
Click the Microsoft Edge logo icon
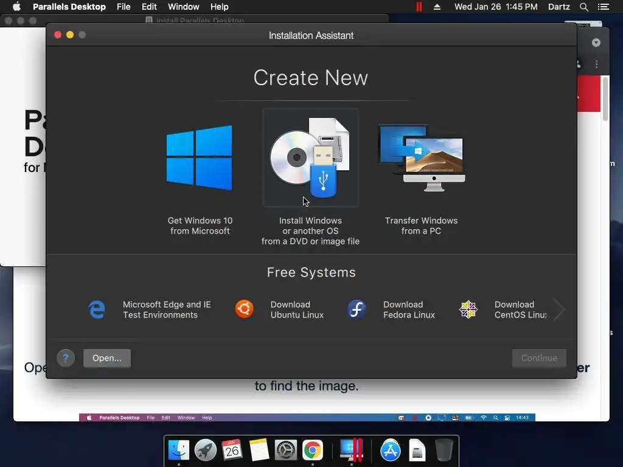pos(97,310)
